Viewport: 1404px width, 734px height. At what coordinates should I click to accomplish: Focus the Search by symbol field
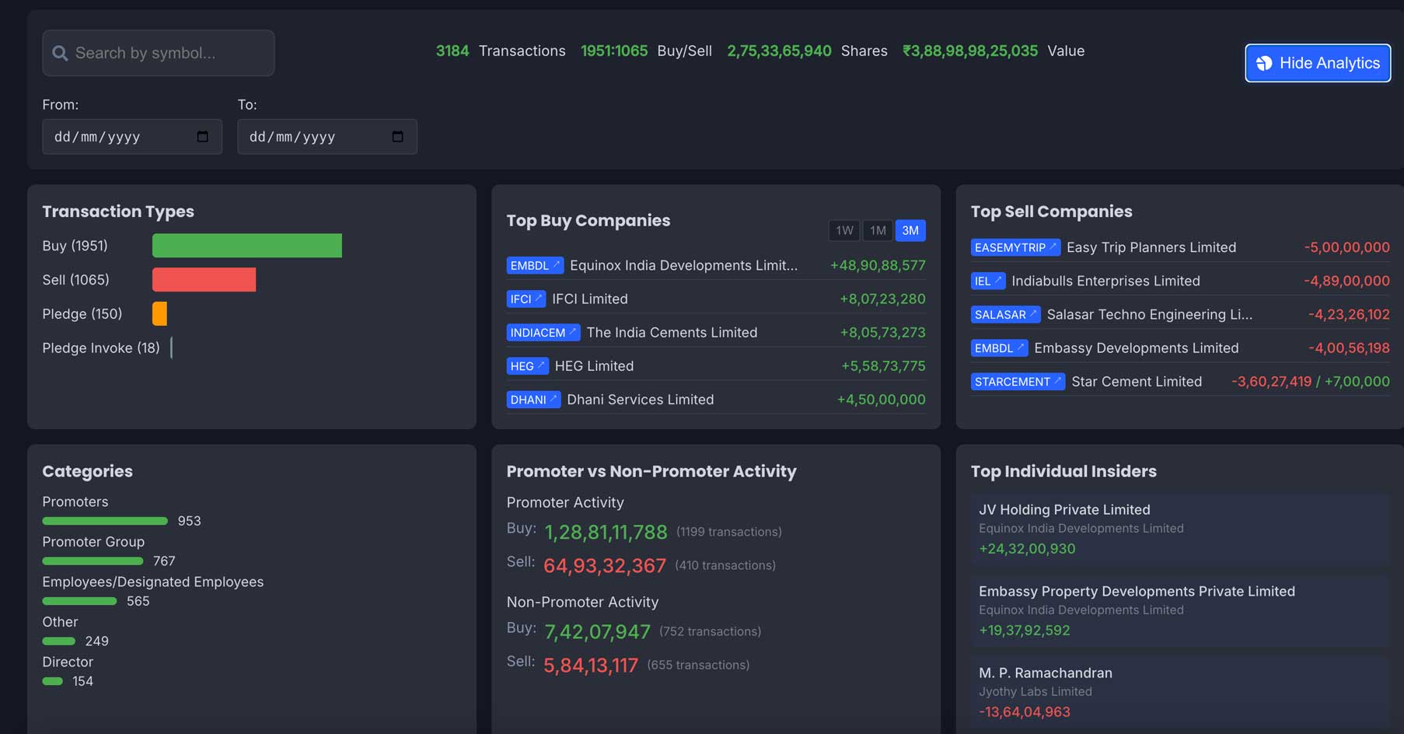tap(159, 53)
